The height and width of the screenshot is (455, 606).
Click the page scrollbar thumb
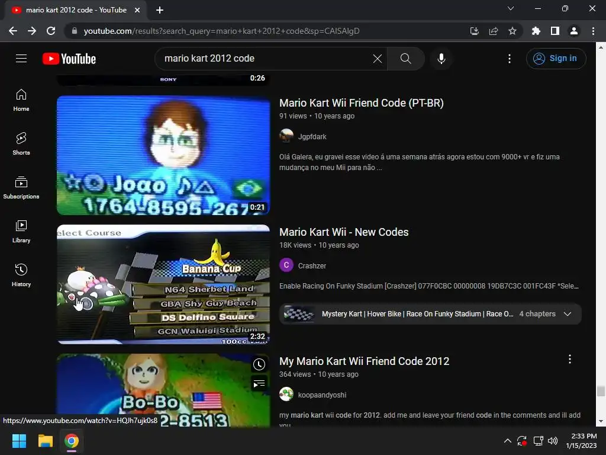tap(601, 391)
